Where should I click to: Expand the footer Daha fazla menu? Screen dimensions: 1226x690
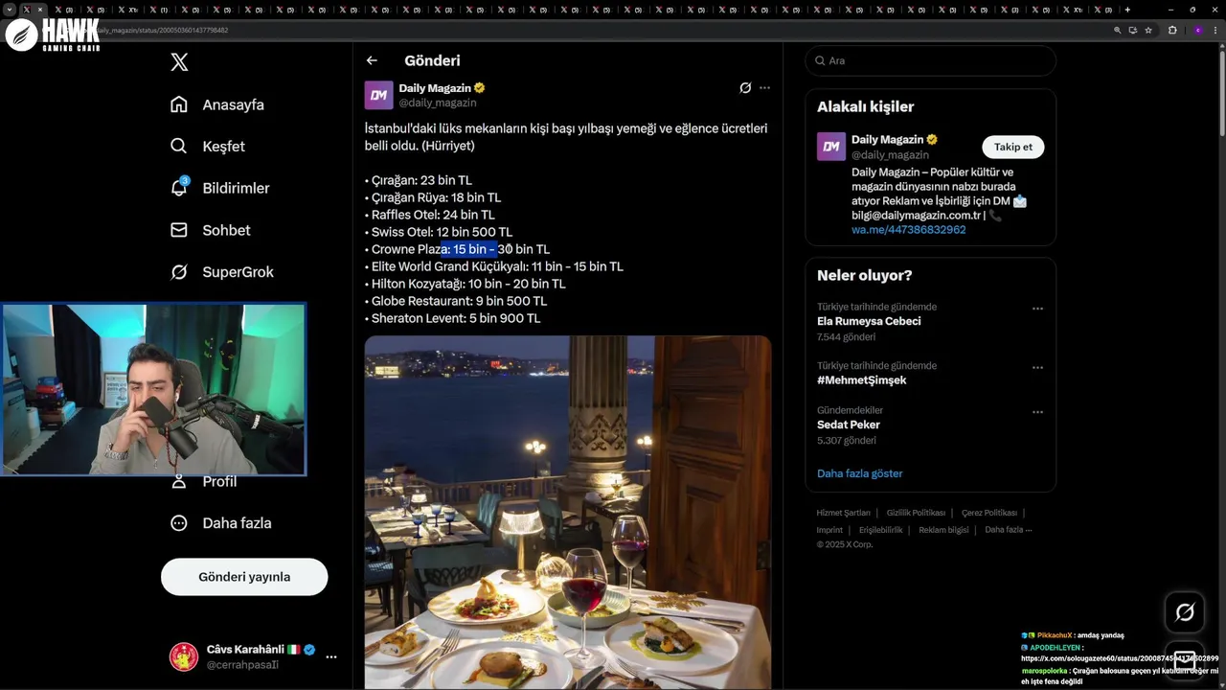tap(1008, 530)
